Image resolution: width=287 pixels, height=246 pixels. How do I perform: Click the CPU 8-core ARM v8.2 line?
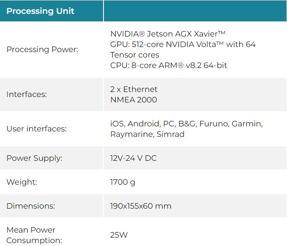168,65
